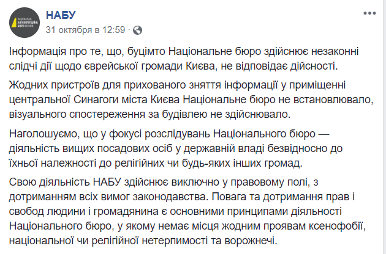The width and height of the screenshot is (386, 254).
Task: Click the НАБУ page profile avatar
Action: 25,23
